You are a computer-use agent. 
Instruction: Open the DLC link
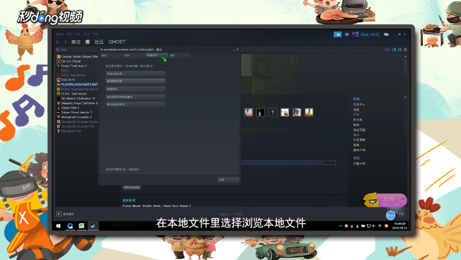[x=356, y=135]
